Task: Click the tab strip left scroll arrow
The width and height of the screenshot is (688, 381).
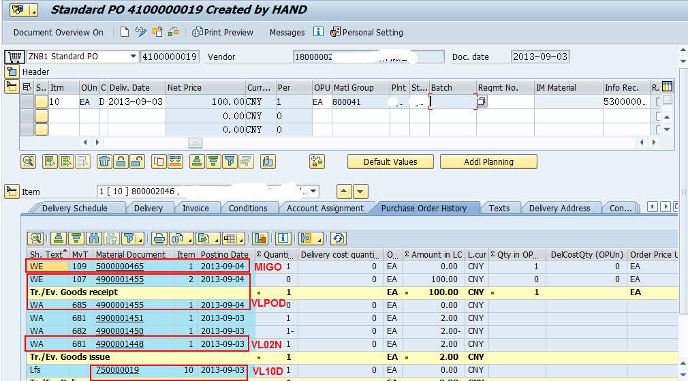Action: click(652, 207)
